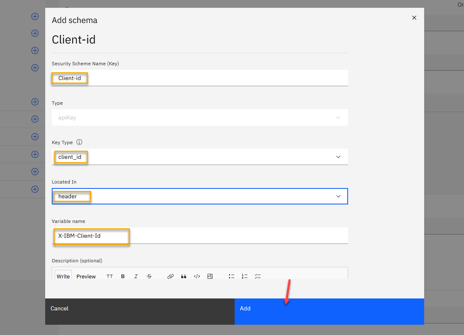Insert a block quote in description
This screenshot has height=335, width=464.
pyautogui.click(x=184, y=276)
